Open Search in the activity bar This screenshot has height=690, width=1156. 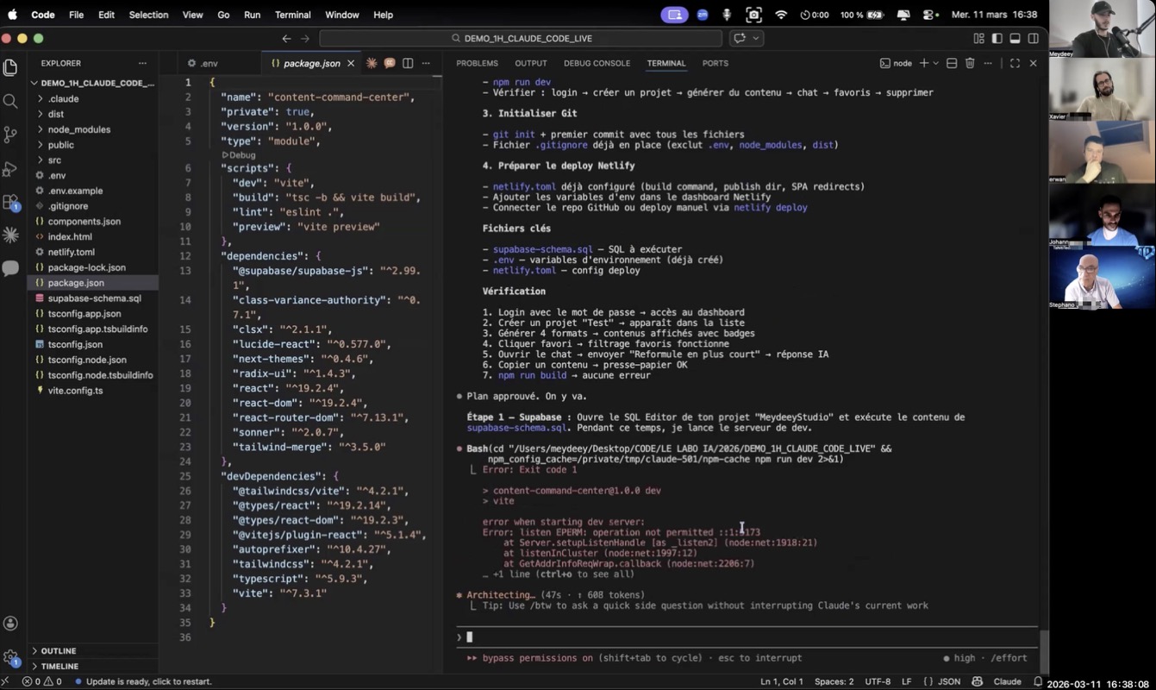tap(10, 101)
